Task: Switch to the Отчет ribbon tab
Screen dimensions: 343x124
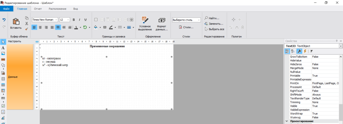Action: (38, 9)
